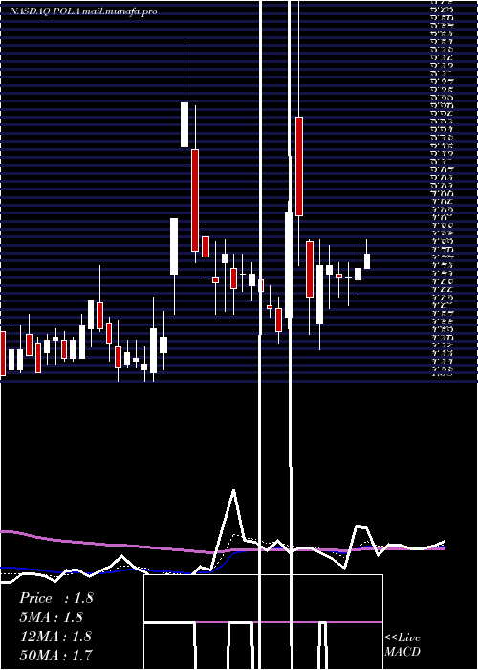Click the highest peak of the white MACD line
This screenshot has width=478, height=670.
click(233, 491)
